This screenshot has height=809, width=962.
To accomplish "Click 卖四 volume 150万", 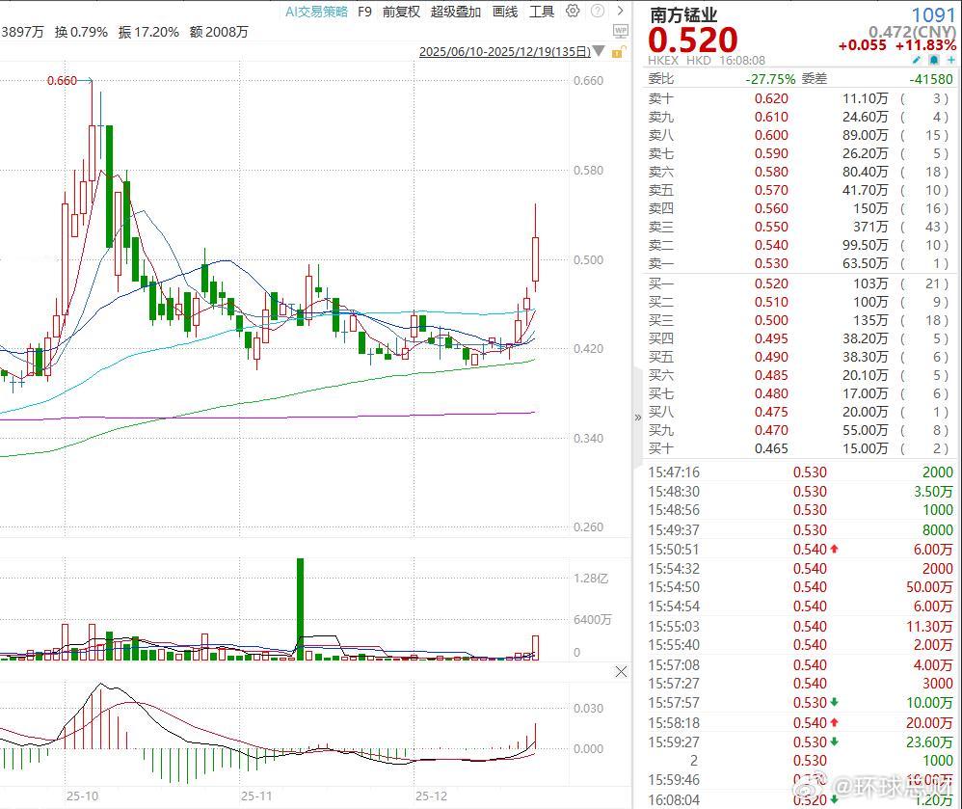I will (x=870, y=208).
